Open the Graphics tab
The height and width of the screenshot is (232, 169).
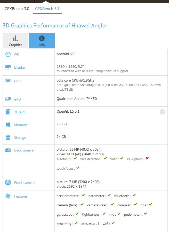(x=15, y=41)
